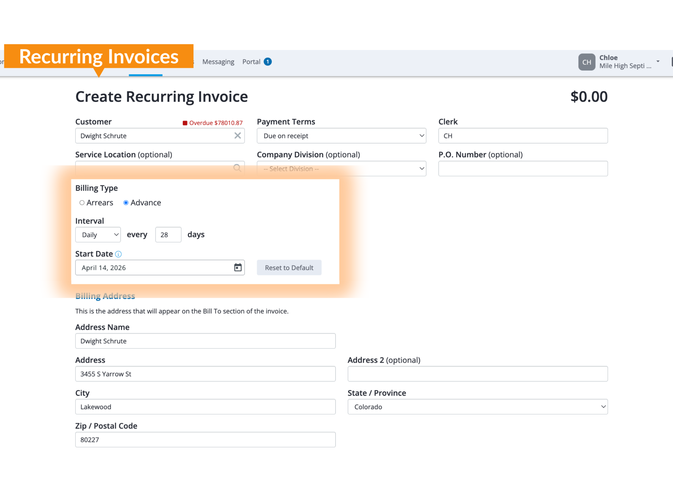Screen dimensions: 673x498
Task: Open the Start Date calendar picker
Action: point(238,267)
